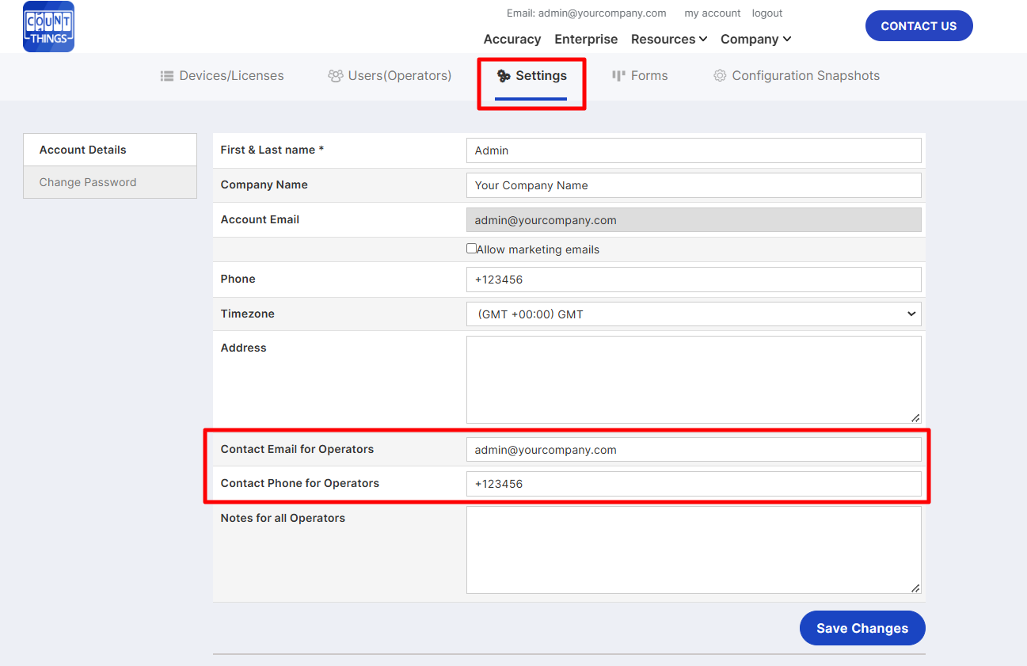
Task: Click the logout link
Action: click(766, 13)
